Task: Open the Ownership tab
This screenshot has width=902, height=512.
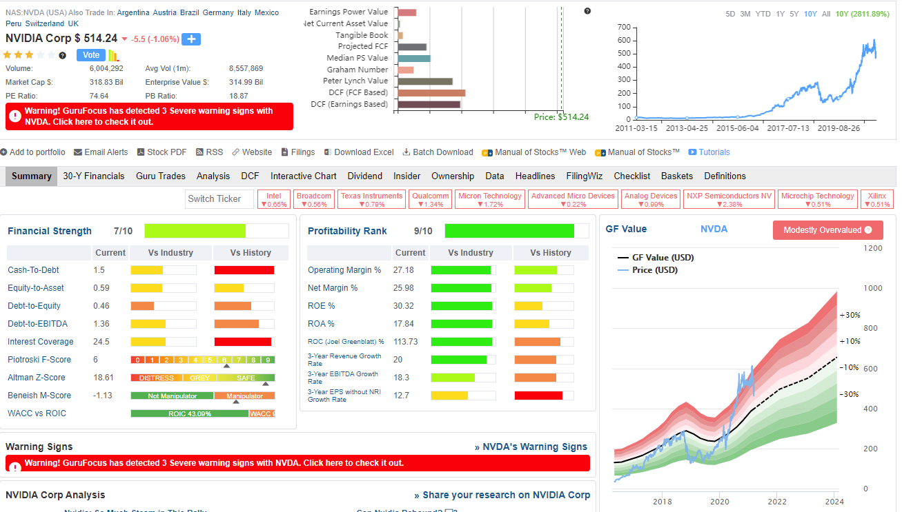Action: click(453, 176)
